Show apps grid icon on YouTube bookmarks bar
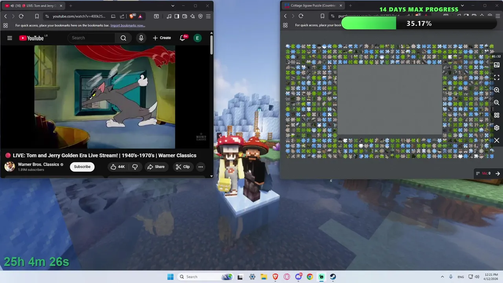The height and width of the screenshot is (283, 503). tap(6, 26)
